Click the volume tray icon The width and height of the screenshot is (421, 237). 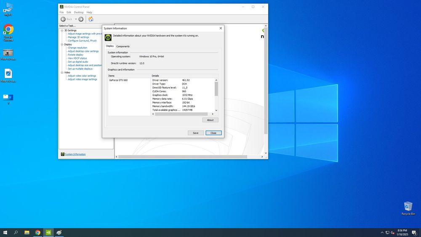point(392,232)
